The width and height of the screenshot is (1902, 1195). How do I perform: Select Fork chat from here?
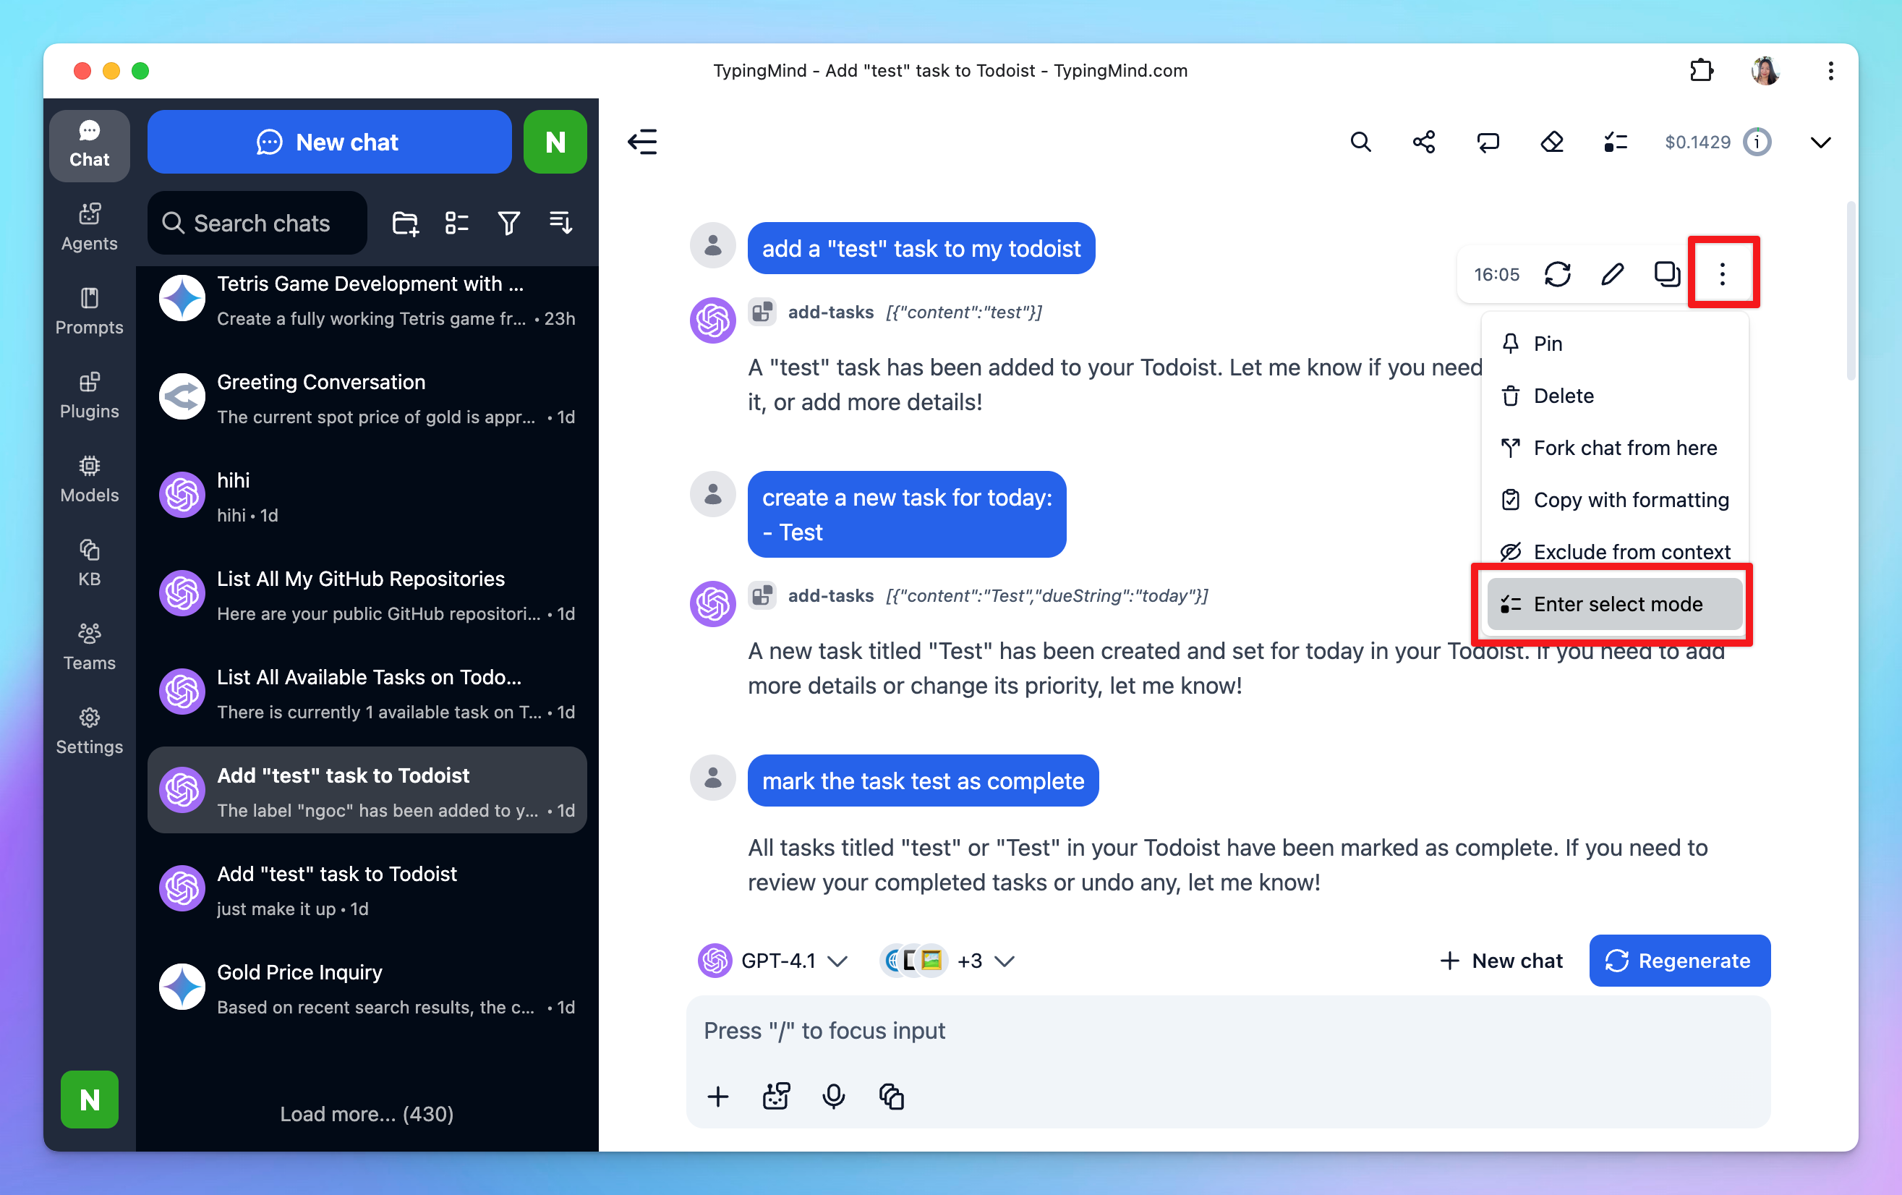click(1614, 448)
